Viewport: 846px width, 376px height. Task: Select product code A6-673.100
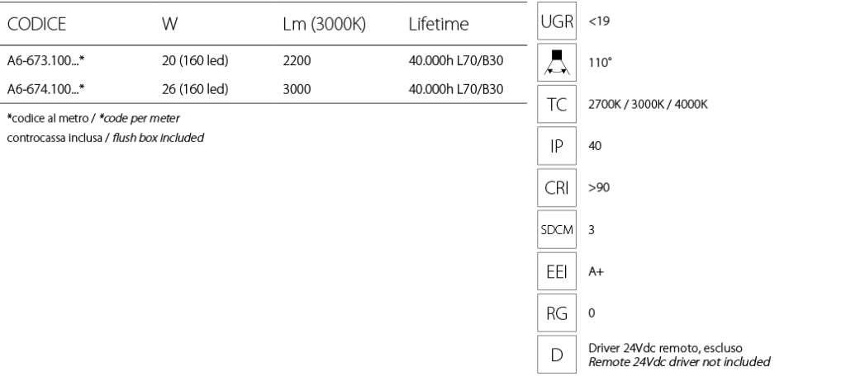click(x=46, y=60)
